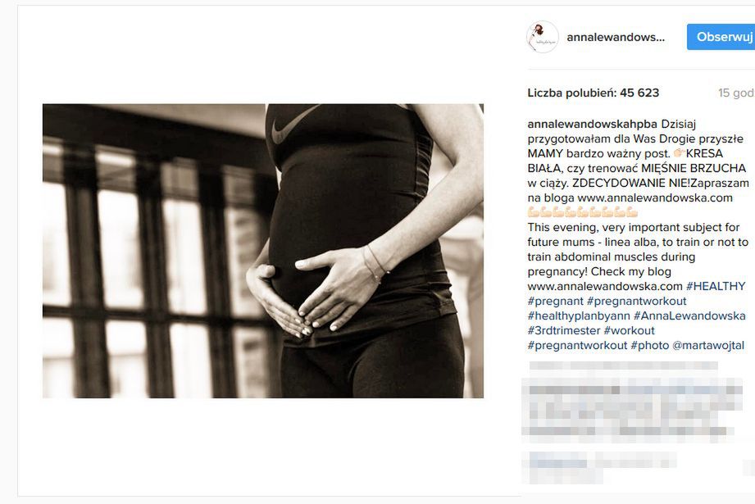Open the #AnnaLewandowska hashtag
The width and height of the screenshot is (755, 504).
[x=689, y=316]
